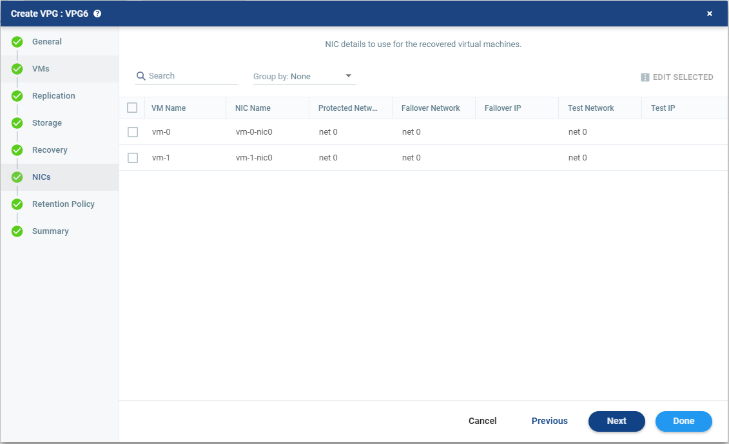This screenshot has height=444, width=729.
Task: Open the Group by: None dropdown
Action: coord(304,76)
